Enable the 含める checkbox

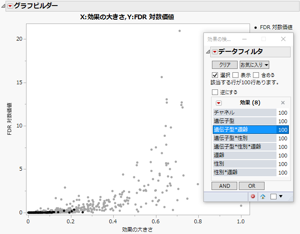256,75
